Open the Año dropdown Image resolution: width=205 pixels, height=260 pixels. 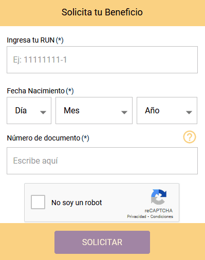pyautogui.click(x=167, y=110)
